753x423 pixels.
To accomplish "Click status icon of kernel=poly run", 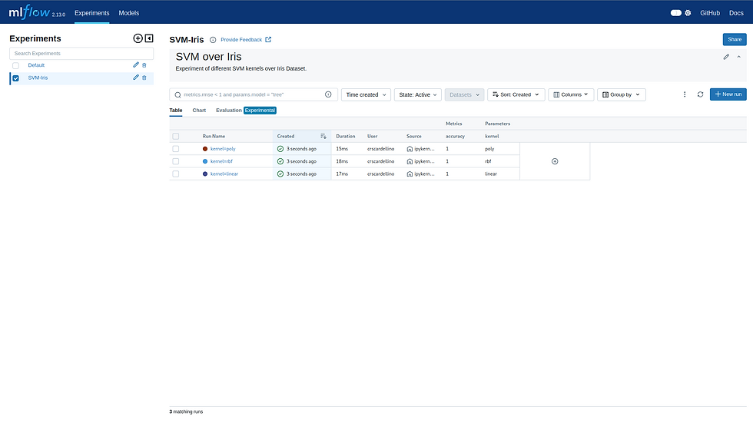I will point(280,149).
